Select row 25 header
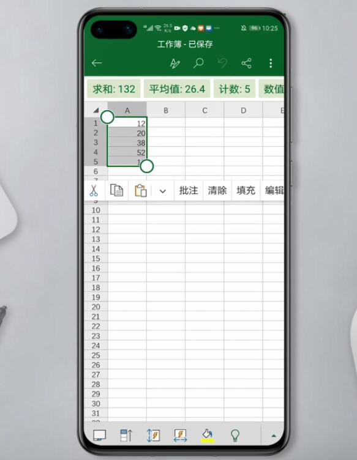This screenshot has width=357, height=460. [x=96, y=355]
